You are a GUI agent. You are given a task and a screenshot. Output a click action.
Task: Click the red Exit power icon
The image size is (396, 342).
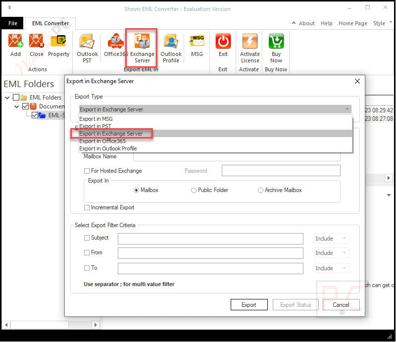223,41
